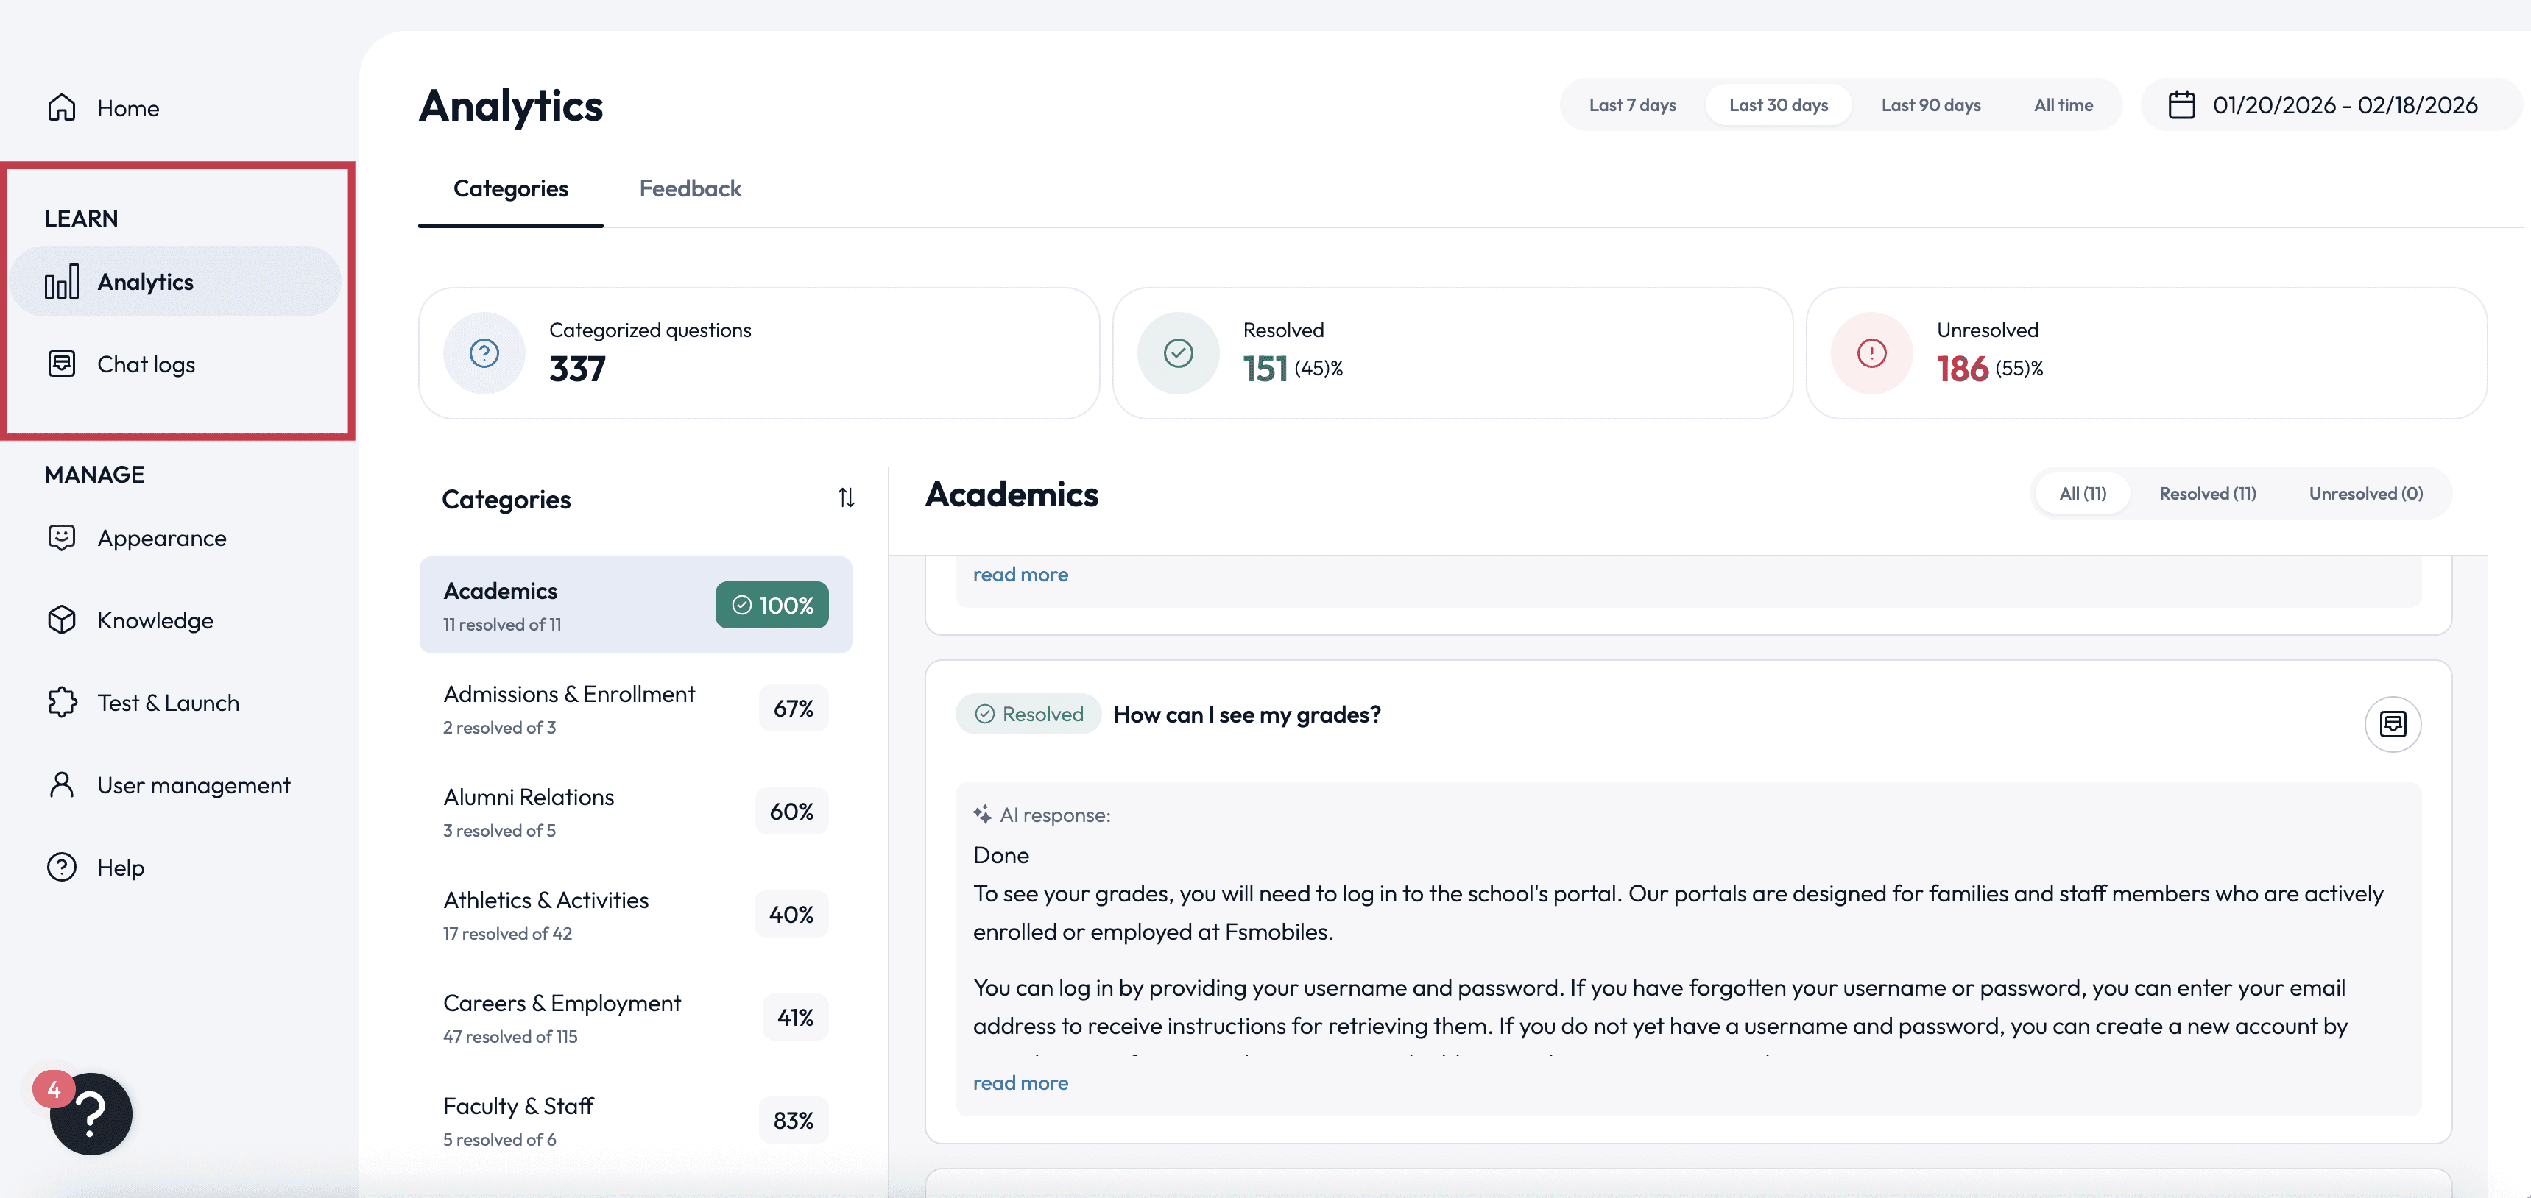Click the Categorized questions question-mark icon
This screenshot has width=2531, height=1198.
pos(484,353)
